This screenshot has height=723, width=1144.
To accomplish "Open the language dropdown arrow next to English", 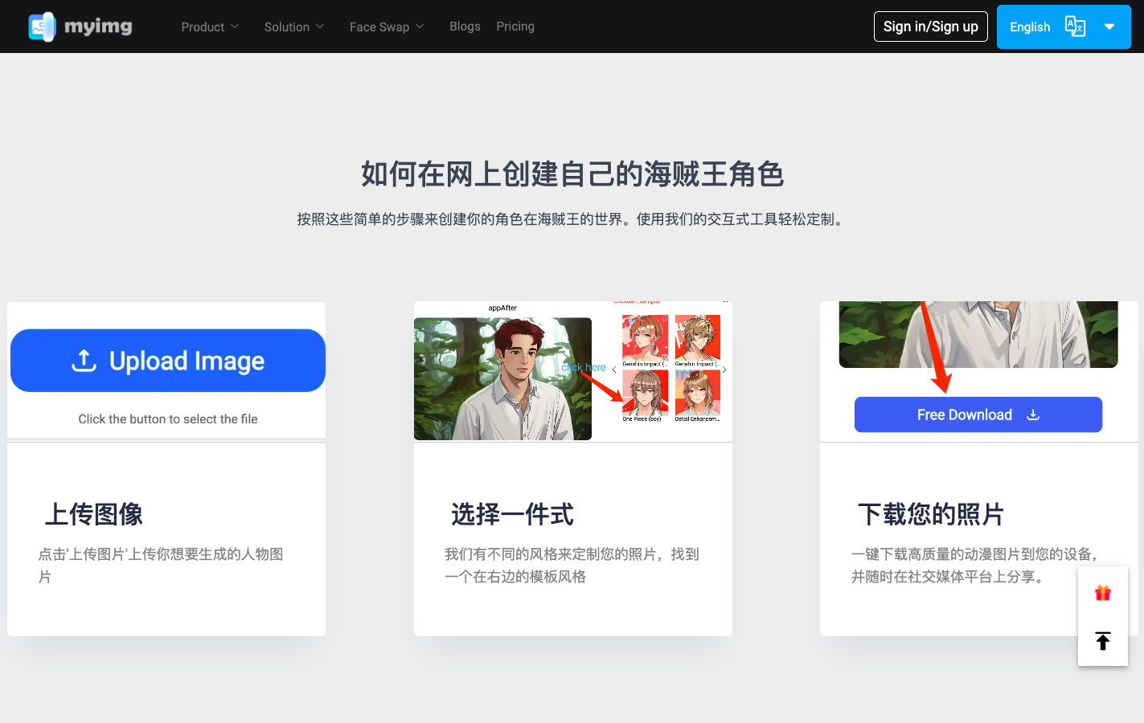I will pos(1109,27).
